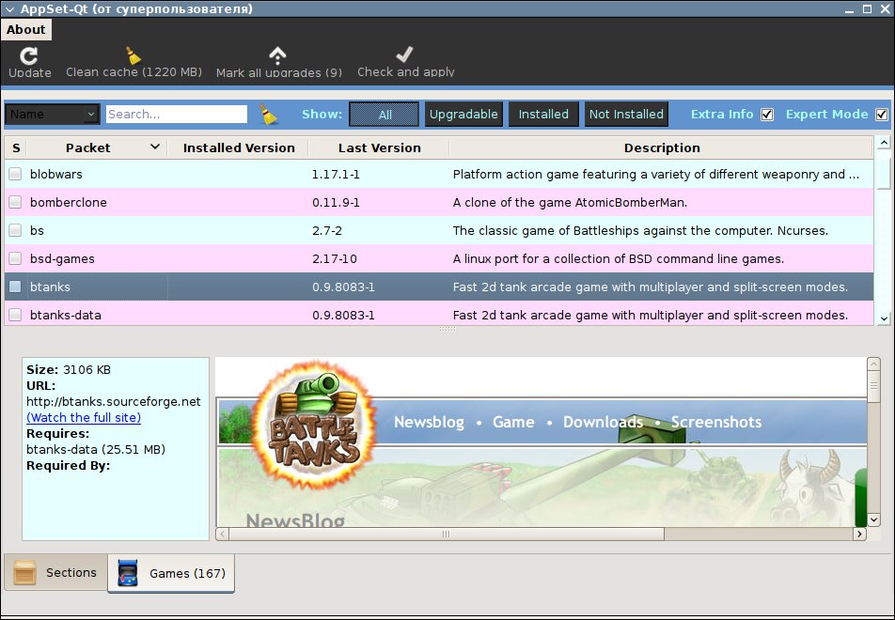Click the Games arcade machine icon
Viewport: 895px width, 620px height.
tap(127, 573)
